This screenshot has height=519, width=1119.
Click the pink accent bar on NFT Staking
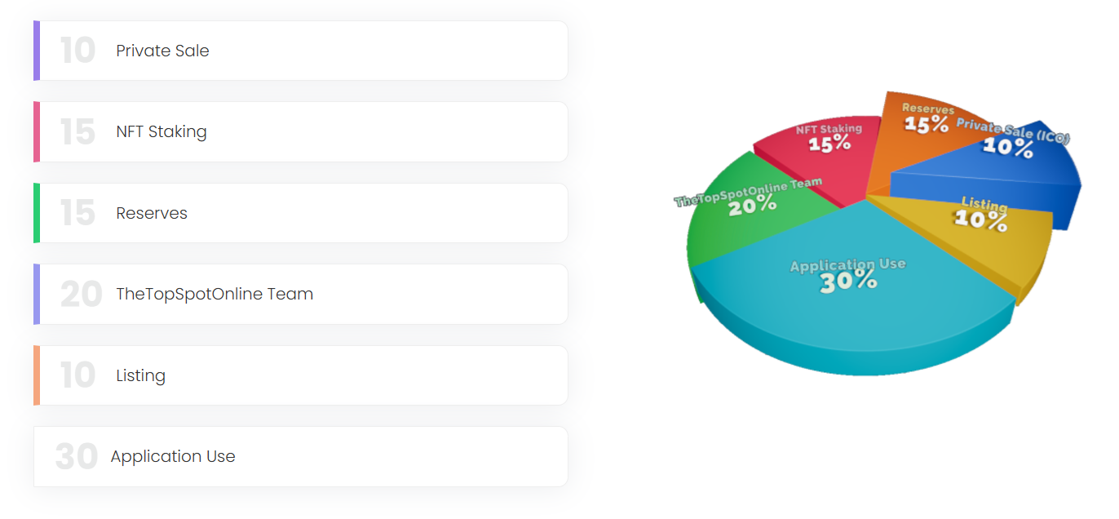point(37,131)
